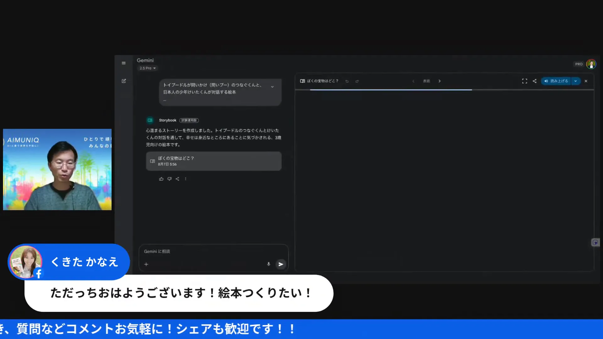
Task: Close the storybook side panel
Action: point(586,81)
